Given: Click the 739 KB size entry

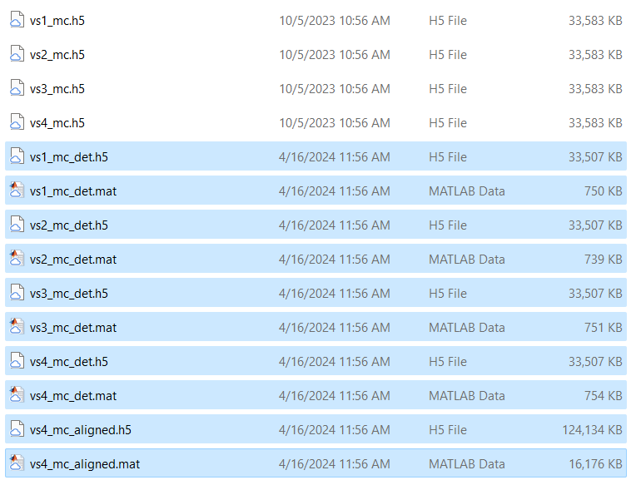Looking at the screenshot, I should [x=604, y=260].
